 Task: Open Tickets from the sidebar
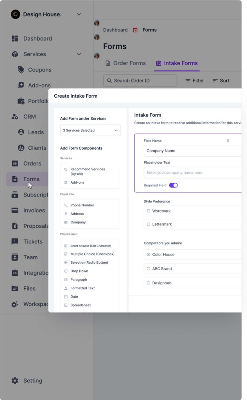click(30, 241)
